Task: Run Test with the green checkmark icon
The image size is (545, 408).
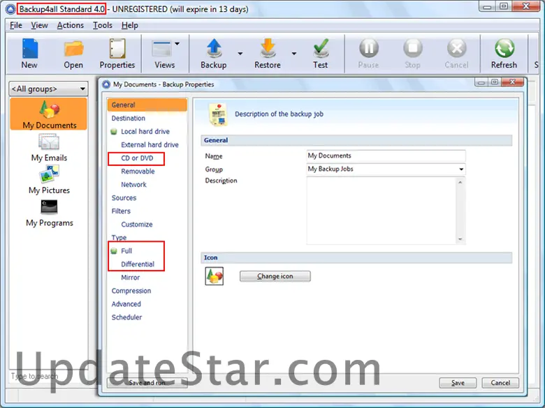Action: coord(321,48)
